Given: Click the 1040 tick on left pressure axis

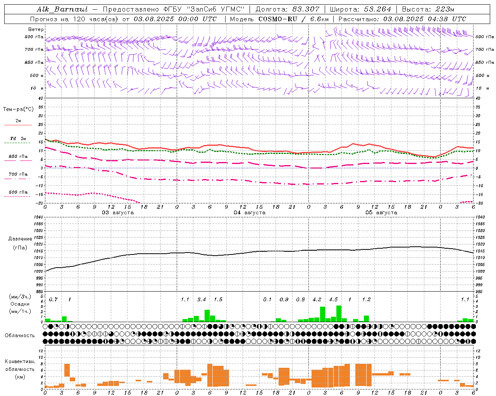Looking at the screenshot, I should pyautogui.click(x=38, y=217).
